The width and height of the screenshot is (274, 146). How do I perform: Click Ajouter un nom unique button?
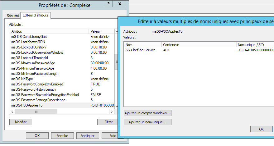point(147,122)
